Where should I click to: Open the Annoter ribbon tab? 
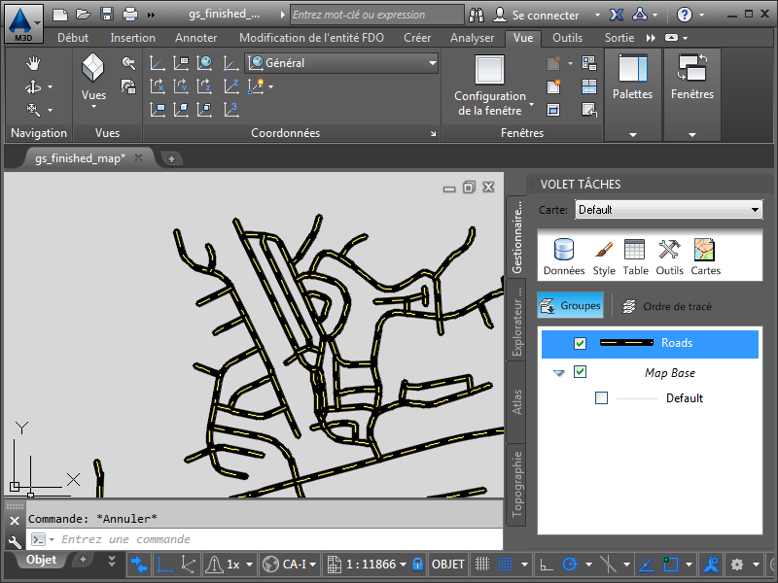[196, 38]
